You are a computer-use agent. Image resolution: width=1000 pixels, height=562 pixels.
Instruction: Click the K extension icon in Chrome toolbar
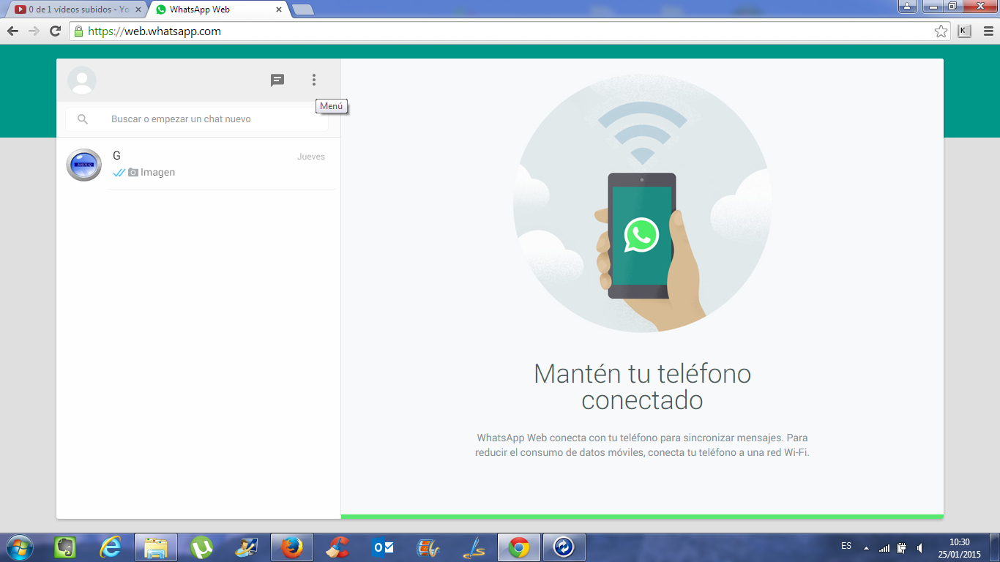point(964,31)
